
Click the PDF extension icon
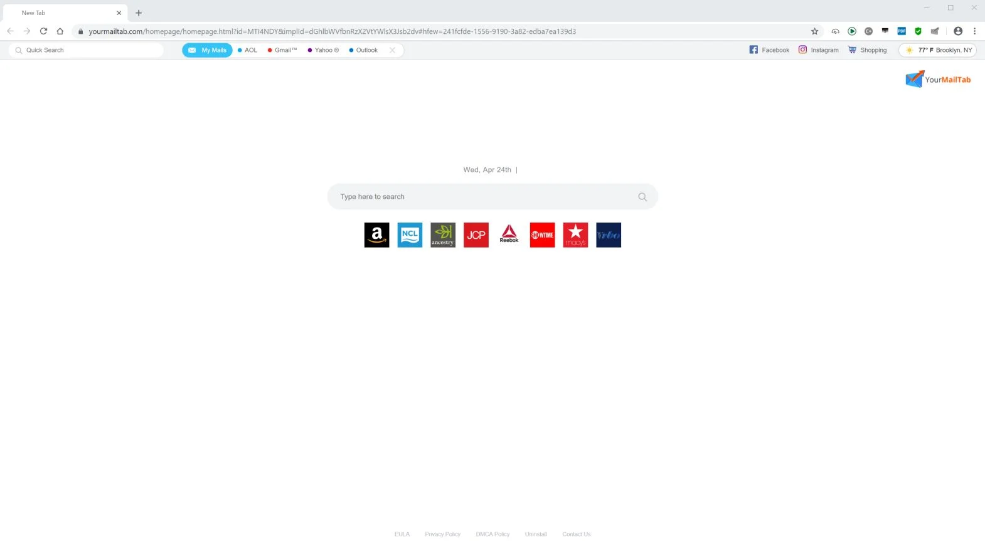[902, 31]
